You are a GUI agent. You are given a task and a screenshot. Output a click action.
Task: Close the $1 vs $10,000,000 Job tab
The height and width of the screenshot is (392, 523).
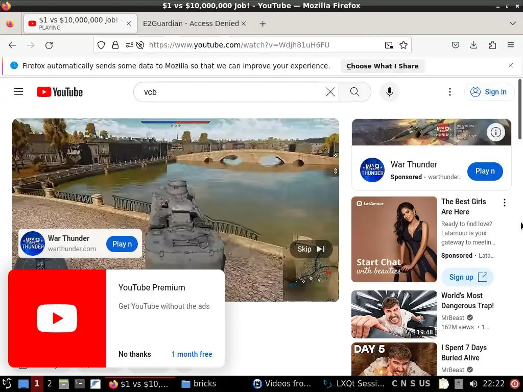[129, 23]
